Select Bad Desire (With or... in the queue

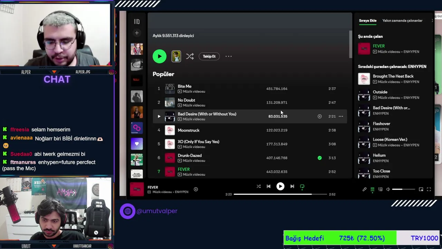391,108
